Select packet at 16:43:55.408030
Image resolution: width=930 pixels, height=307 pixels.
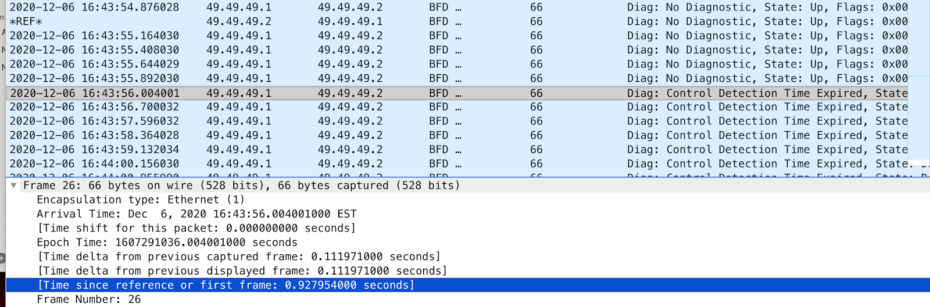(x=457, y=50)
